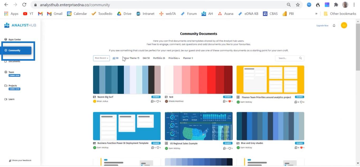Open Chrome three-dot menu

[354, 5]
